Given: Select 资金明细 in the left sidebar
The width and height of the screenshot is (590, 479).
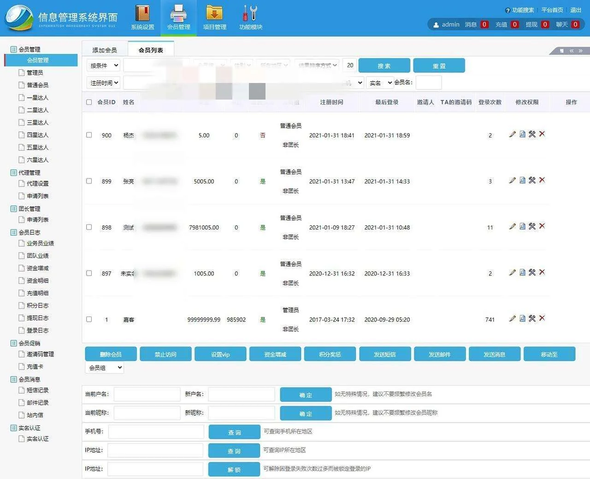Looking at the screenshot, I should click(x=37, y=280).
